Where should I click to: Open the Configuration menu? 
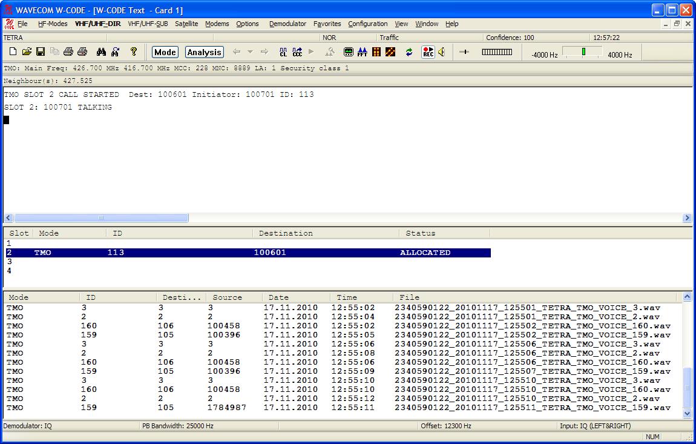tap(367, 24)
